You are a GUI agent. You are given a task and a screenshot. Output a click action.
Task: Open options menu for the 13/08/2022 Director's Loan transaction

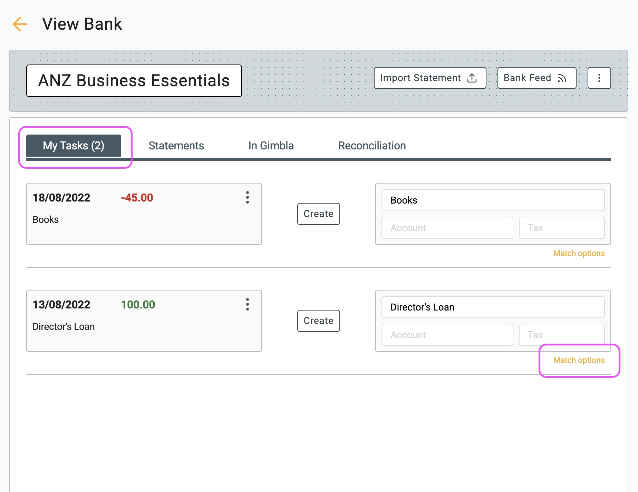click(x=247, y=304)
